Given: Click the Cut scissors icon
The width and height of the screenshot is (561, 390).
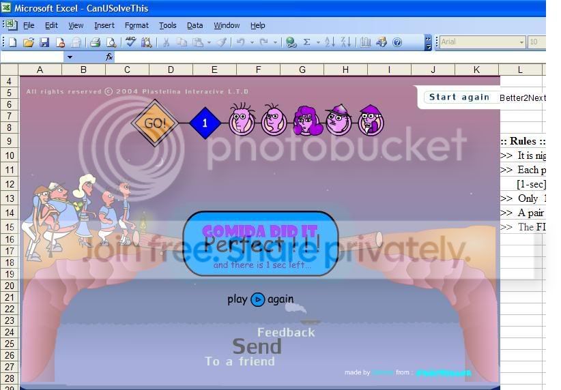Looking at the screenshot, I should click(x=166, y=42).
